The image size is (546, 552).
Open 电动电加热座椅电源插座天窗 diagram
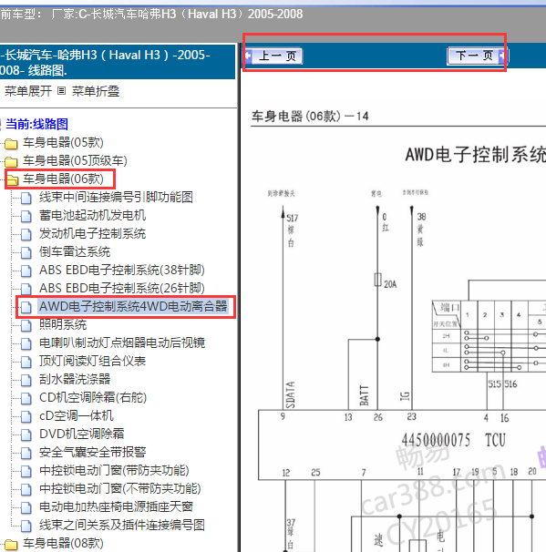[116, 507]
